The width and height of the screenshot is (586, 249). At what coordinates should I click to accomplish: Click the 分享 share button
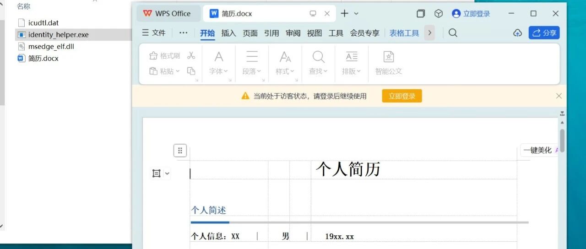pos(544,33)
